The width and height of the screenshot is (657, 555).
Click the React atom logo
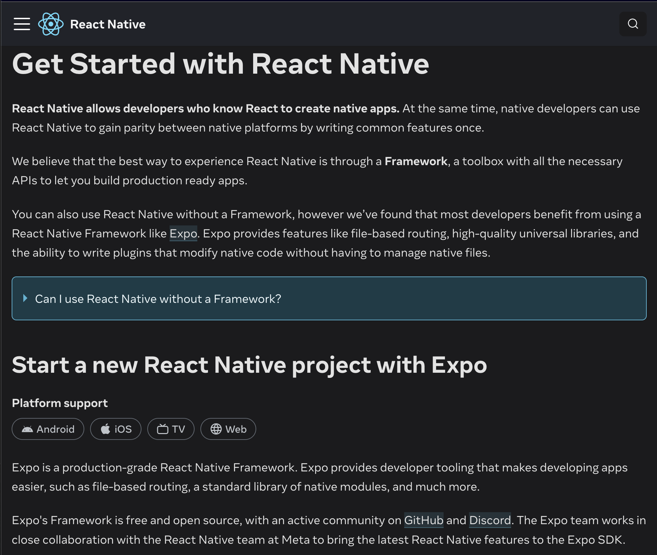(51, 24)
